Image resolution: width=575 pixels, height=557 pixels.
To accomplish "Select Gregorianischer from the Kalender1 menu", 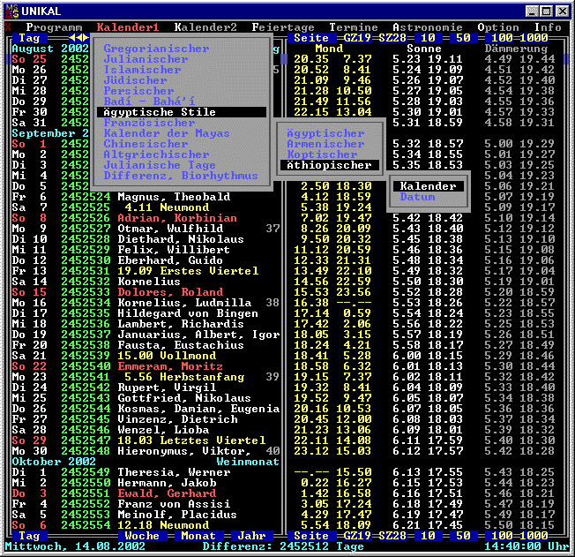I will click(156, 49).
